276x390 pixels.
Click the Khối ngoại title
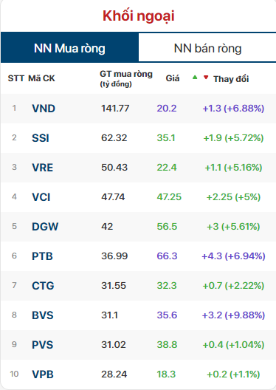[x=139, y=16]
